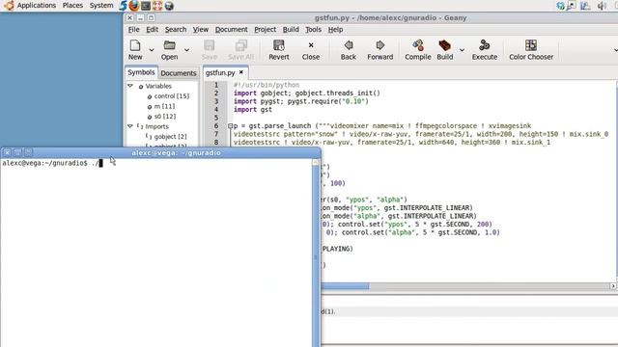618x347 pixels.
Task: Open recent files dropdown next to Open
Action: tap(186, 50)
